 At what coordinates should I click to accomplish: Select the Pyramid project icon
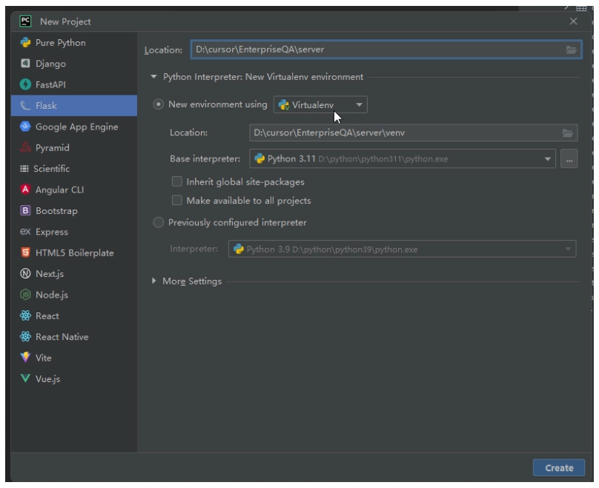click(x=25, y=147)
